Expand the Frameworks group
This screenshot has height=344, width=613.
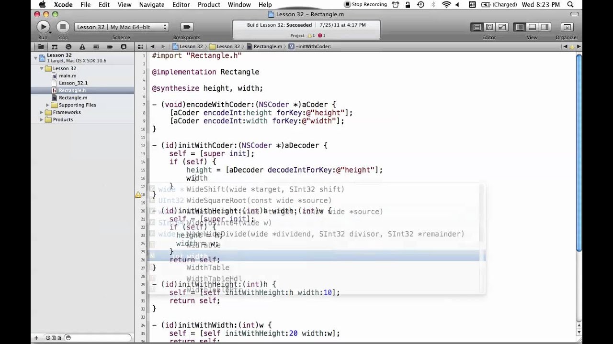pos(42,112)
